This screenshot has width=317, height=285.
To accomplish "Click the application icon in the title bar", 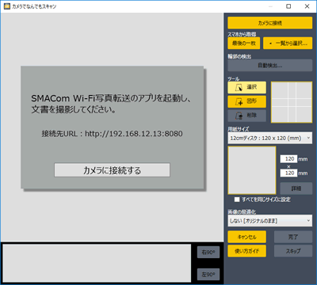I will (x=6, y=6).
